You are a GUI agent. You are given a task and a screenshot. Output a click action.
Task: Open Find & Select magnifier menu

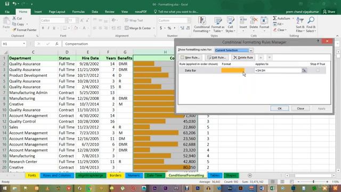coord(311,25)
